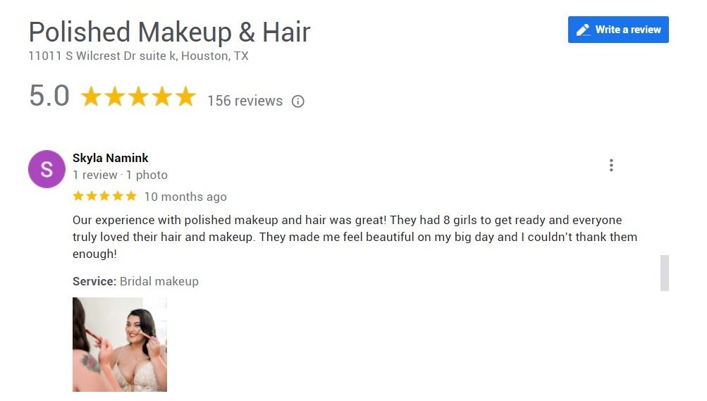The height and width of the screenshot is (401, 707).
Task: Open reviewer profile Skyla Namink
Action: 111,158
